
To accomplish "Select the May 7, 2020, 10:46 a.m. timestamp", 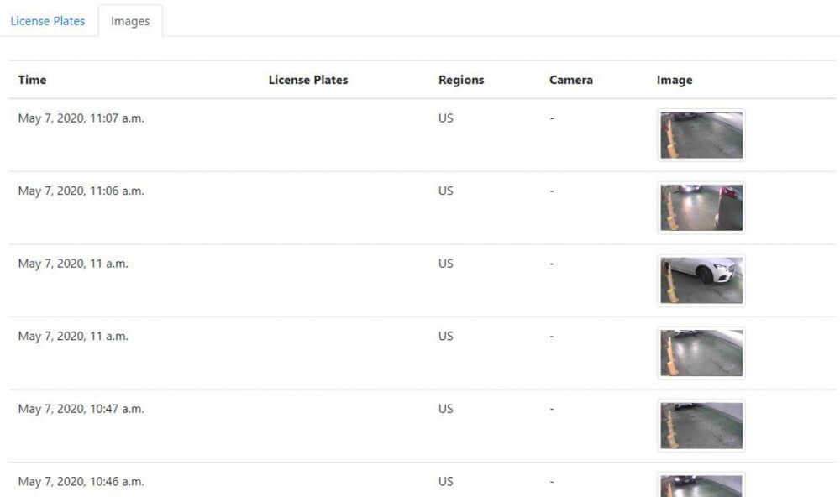I will [x=81, y=482].
